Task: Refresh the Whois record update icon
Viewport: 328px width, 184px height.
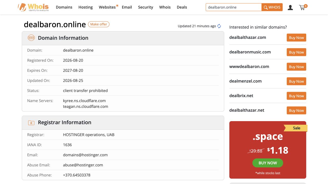Action: point(219,26)
